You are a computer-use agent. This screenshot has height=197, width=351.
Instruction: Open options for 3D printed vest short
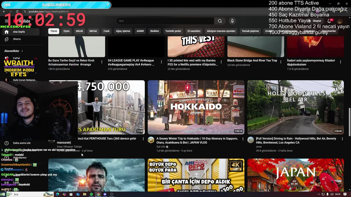pyautogui.click(x=221, y=62)
